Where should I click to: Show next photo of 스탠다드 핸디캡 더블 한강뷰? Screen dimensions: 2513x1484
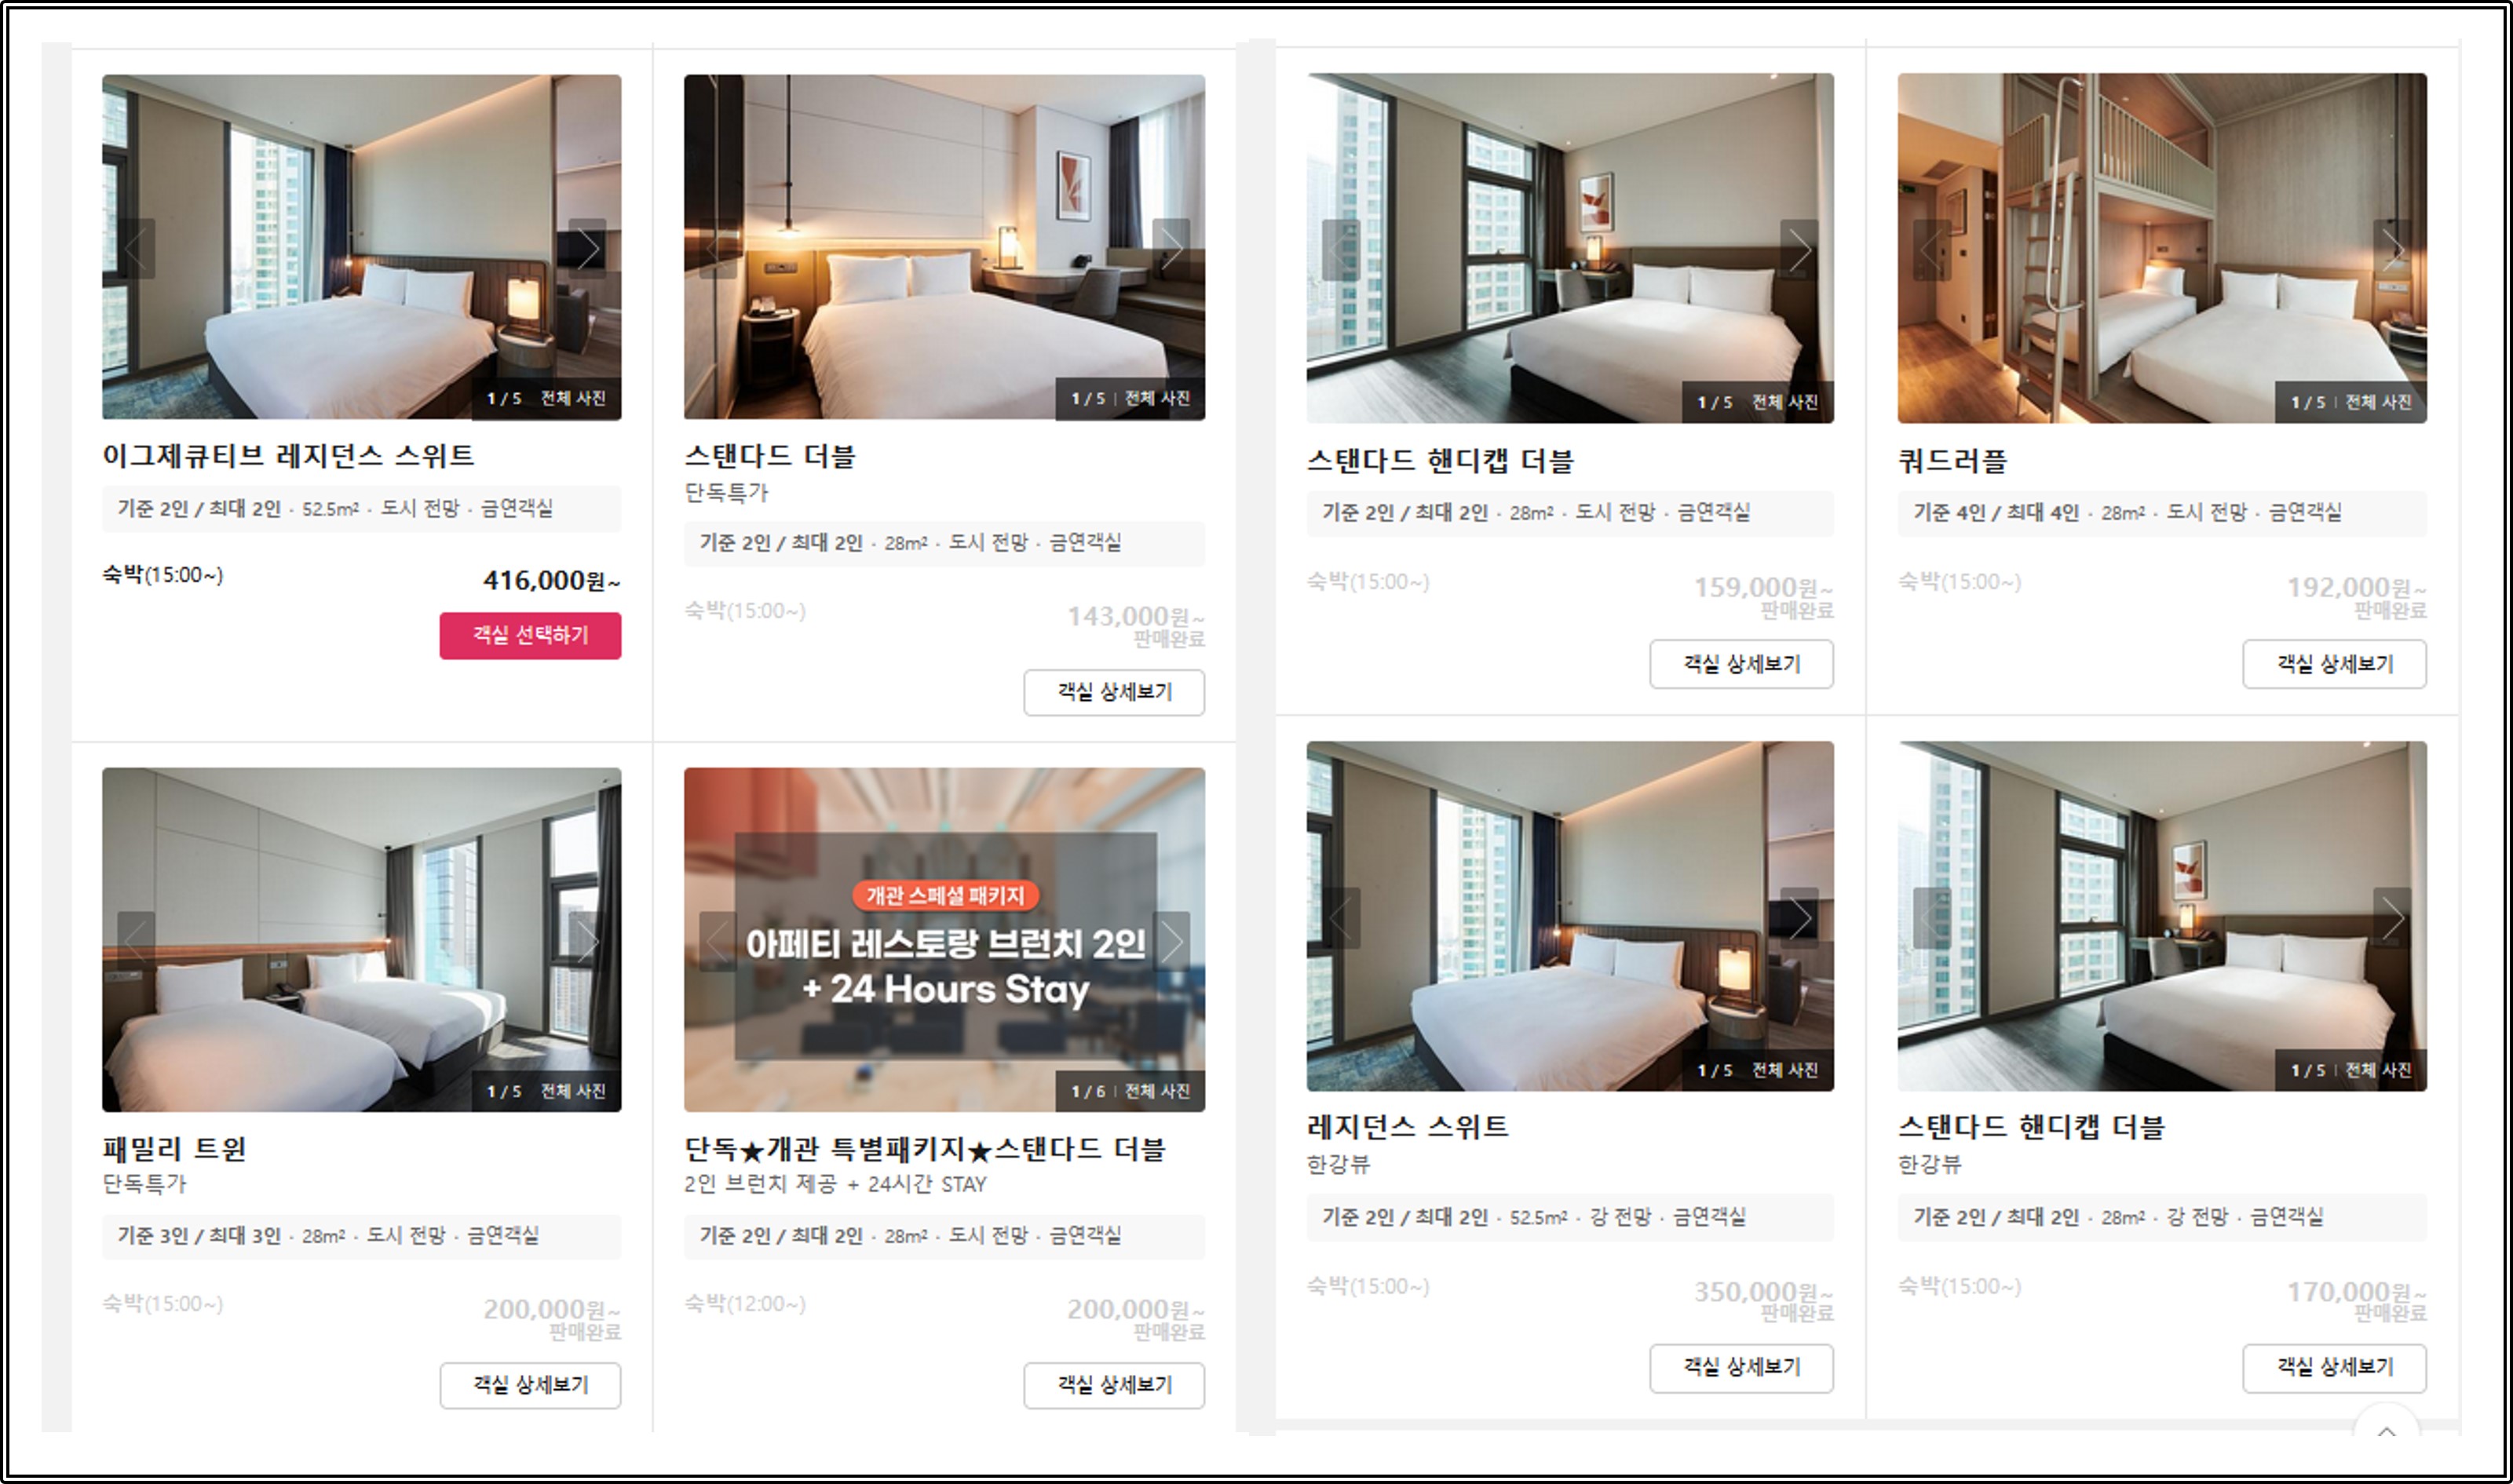[x=2392, y=918]
